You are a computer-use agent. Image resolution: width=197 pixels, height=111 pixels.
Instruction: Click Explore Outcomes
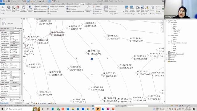point(132,9)
